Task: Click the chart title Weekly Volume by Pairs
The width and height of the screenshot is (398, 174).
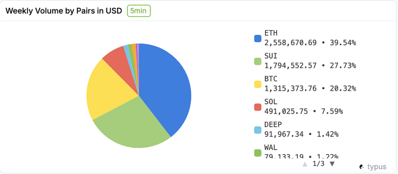Action: pyautogui.click(x=63, y=11)
